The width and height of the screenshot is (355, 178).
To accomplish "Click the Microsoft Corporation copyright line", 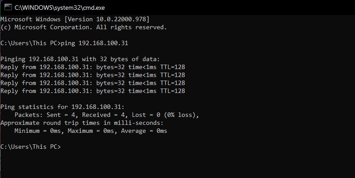I will tap(83, 27).
